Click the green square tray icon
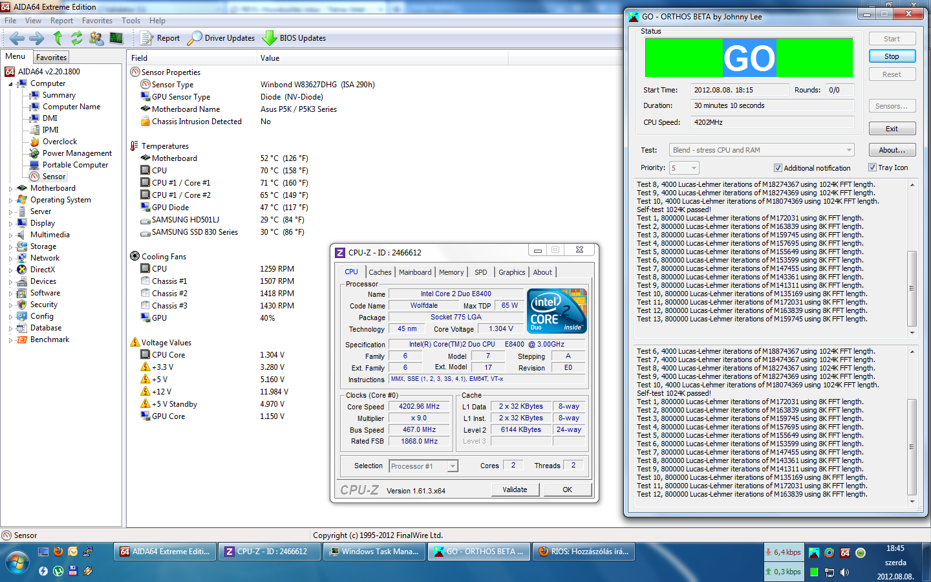This screenshot has width=931, height=582. [x=814, y=572]
